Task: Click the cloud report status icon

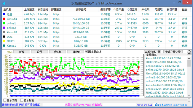Action: [x=157, y=105]
